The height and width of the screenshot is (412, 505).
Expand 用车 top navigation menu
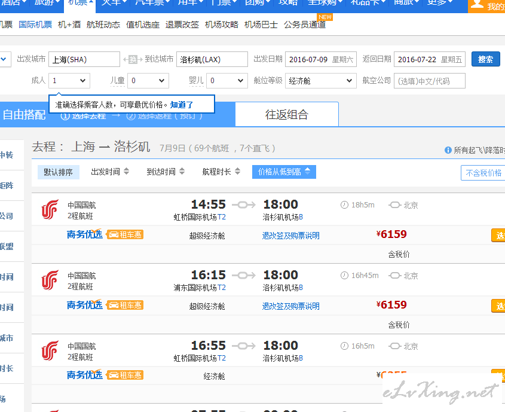[x=191, y=2]
